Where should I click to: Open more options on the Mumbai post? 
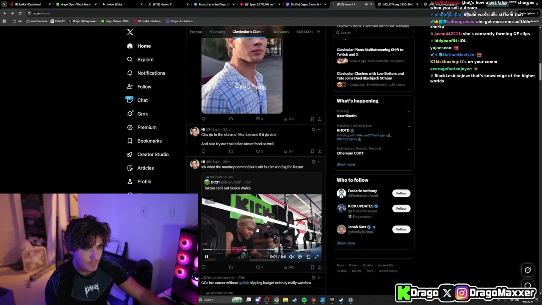320,130
